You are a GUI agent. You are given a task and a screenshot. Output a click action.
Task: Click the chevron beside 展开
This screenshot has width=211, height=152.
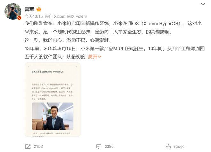click(x=99, y=57)
